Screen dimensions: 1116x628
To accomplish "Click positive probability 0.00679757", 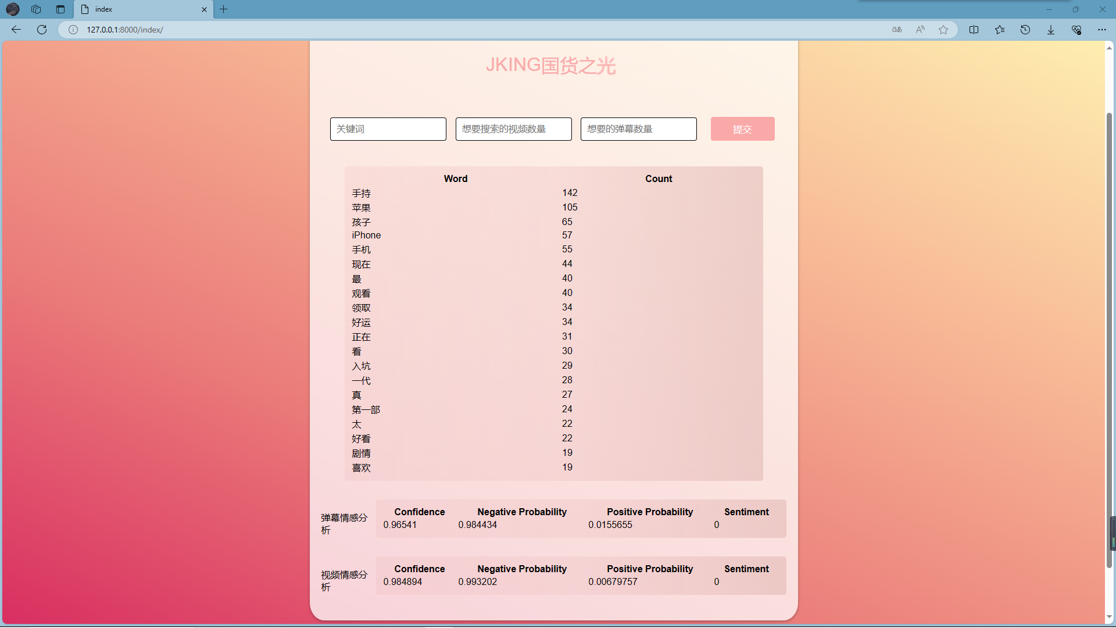I will coord(613,582).
